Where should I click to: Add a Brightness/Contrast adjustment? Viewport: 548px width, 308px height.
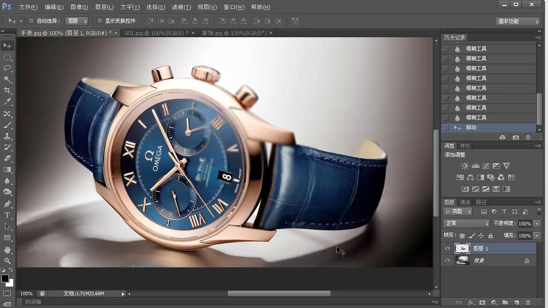click(465, 166)
